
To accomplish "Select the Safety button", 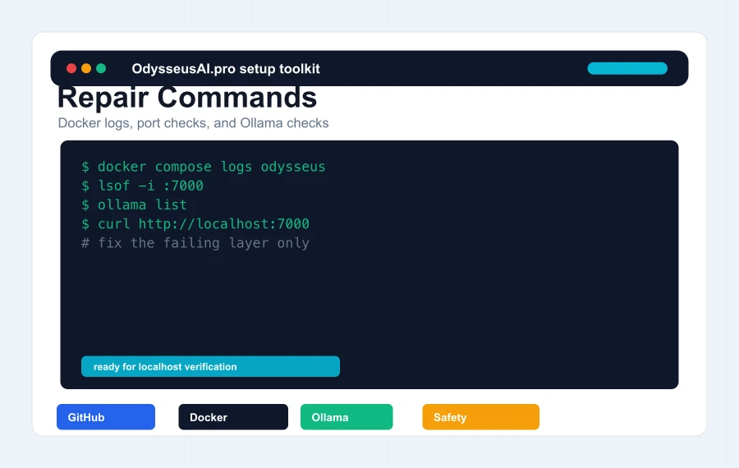I will [x=480, y=416].
